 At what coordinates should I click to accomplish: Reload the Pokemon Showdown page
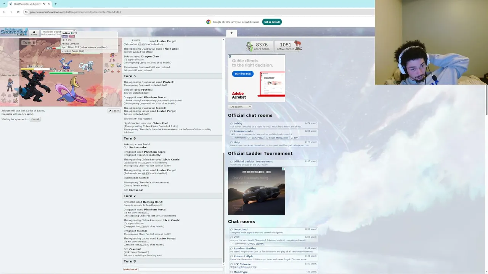(18, 12)
